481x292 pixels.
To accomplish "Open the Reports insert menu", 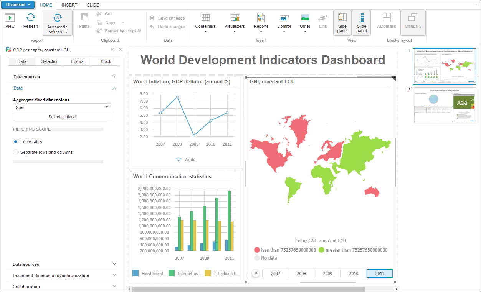I will coord(261,22).
